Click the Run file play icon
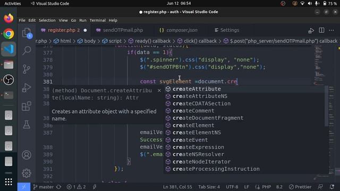 (x=311, y=30)
